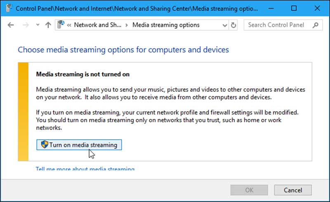Click the Control Panel title bar icon
The height and width of the screenshot is (202, 330).
coord(8,8)
